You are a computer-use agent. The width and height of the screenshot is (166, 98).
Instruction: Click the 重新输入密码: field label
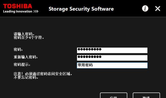tap(26, 57)
